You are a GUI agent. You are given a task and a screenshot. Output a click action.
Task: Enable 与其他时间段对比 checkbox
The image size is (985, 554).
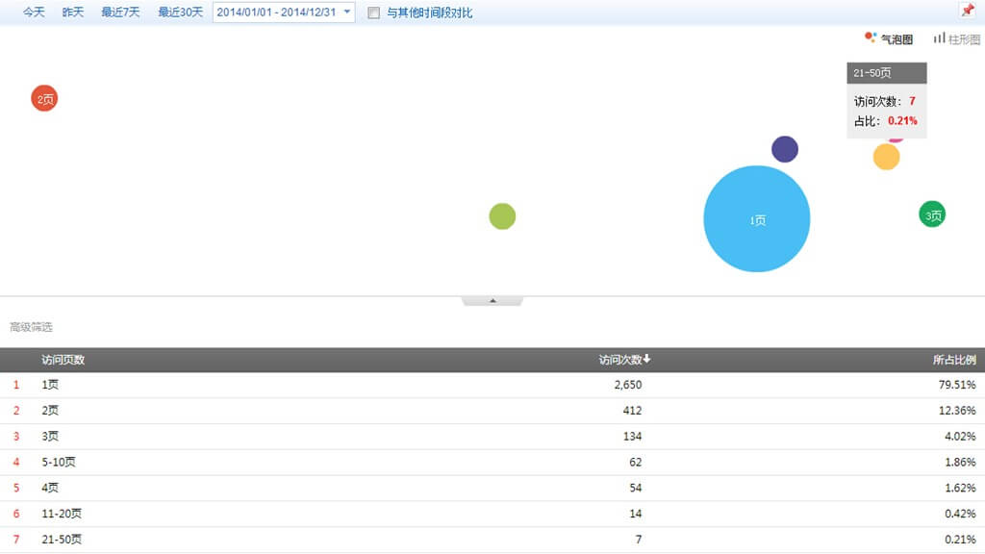click(x=374, y=13)
